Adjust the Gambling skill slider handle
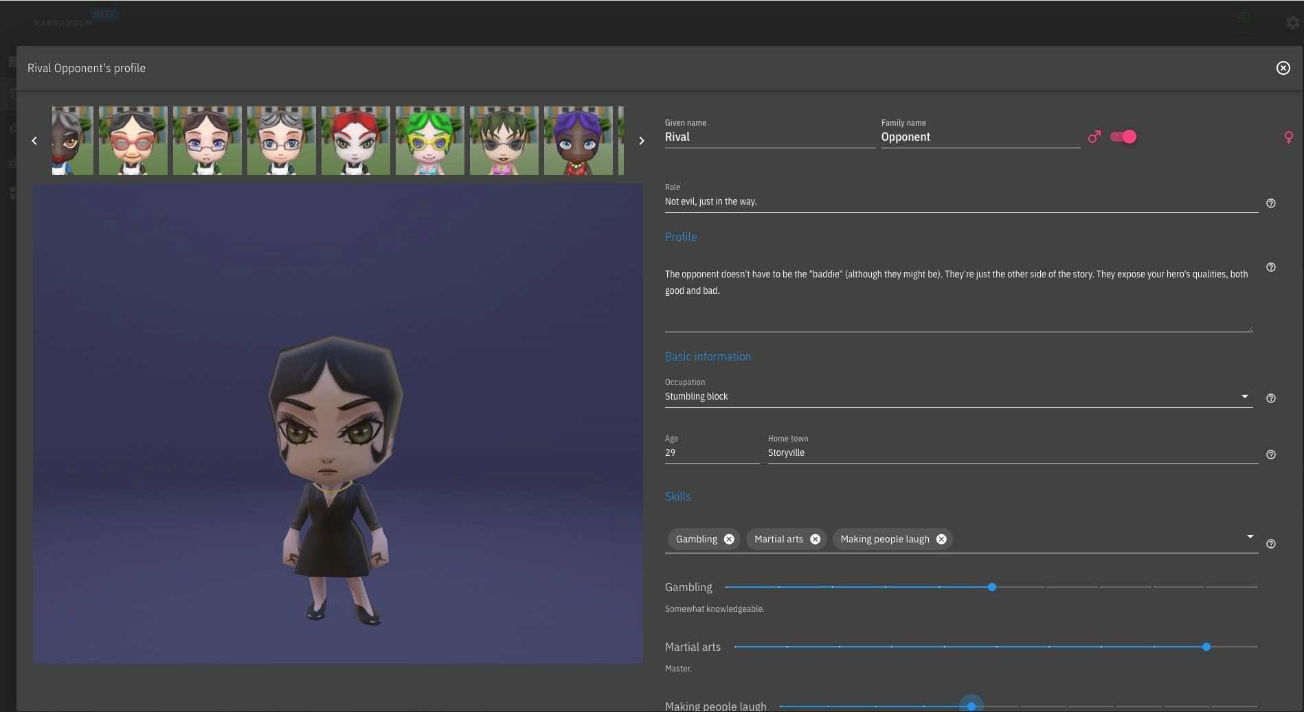 pos(991,587)
